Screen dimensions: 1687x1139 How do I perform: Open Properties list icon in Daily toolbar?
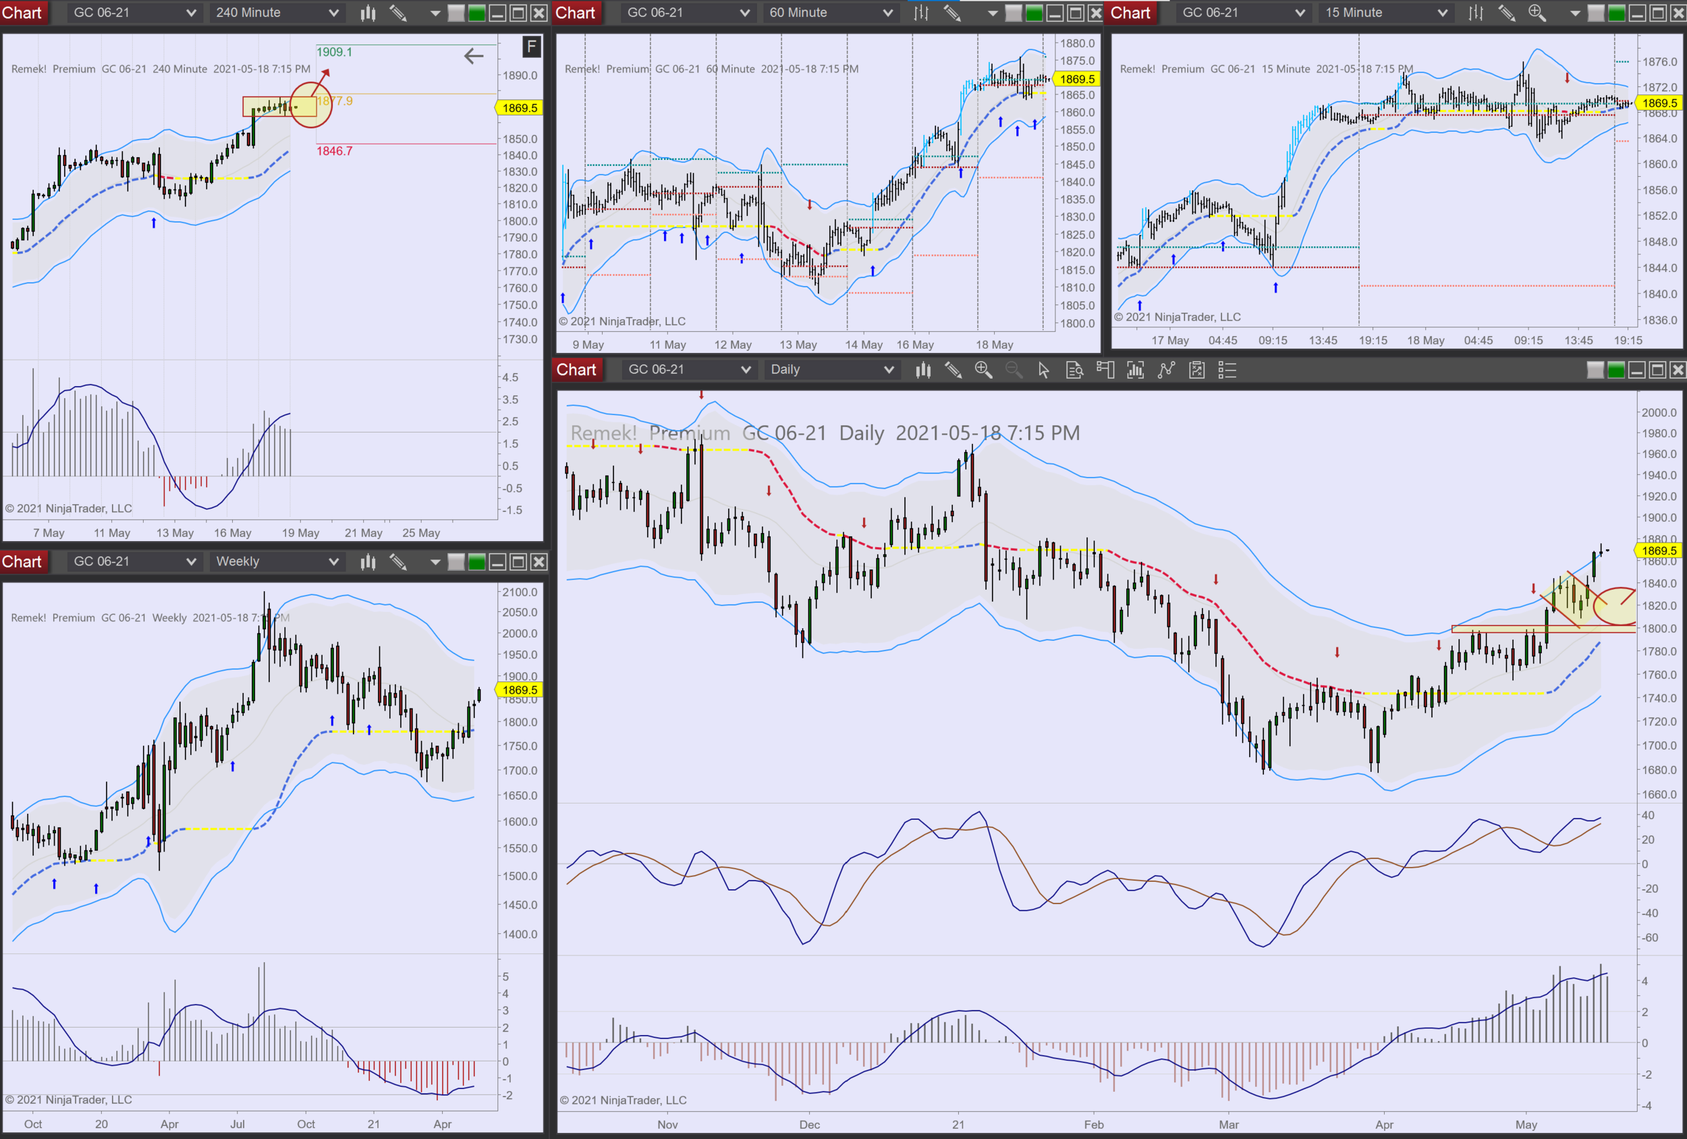(1227, 370)
